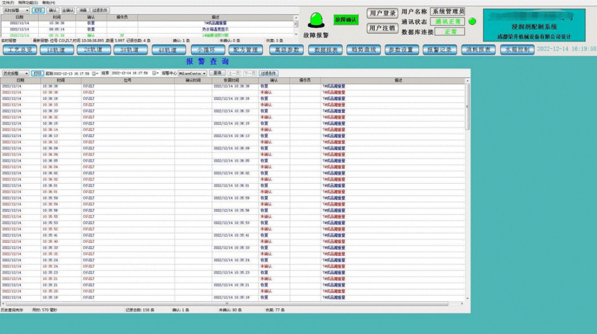Click 查询 to run the alarm query
597x334 pixels.
(217, 73)
